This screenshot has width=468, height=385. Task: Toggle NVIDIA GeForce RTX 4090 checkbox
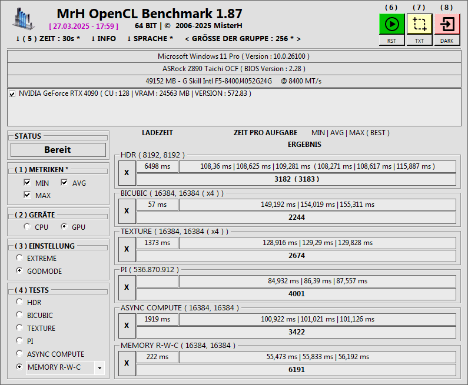[12, 94]
